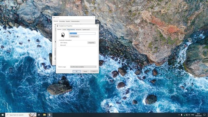
Task: Open Communications tab in the Sound window
Action: coord(75,21)
